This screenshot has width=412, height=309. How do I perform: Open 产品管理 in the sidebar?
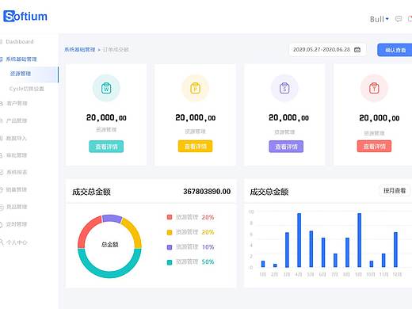[17, 120]
